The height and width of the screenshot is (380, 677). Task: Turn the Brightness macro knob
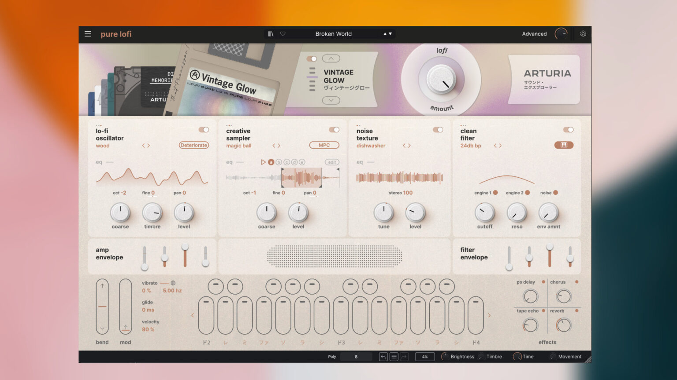pos(445,356)
